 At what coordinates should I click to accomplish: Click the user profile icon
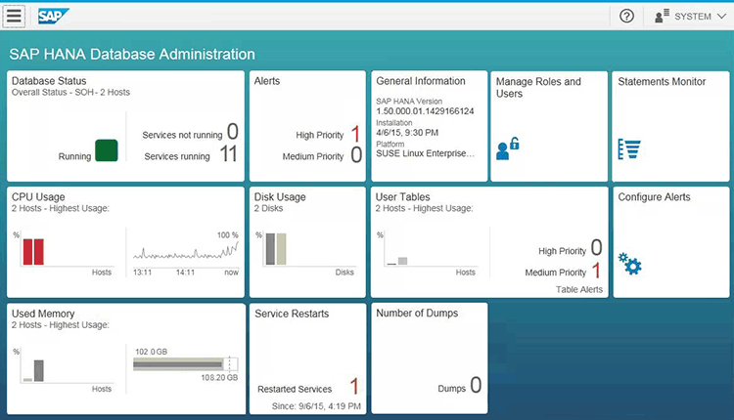662,16
